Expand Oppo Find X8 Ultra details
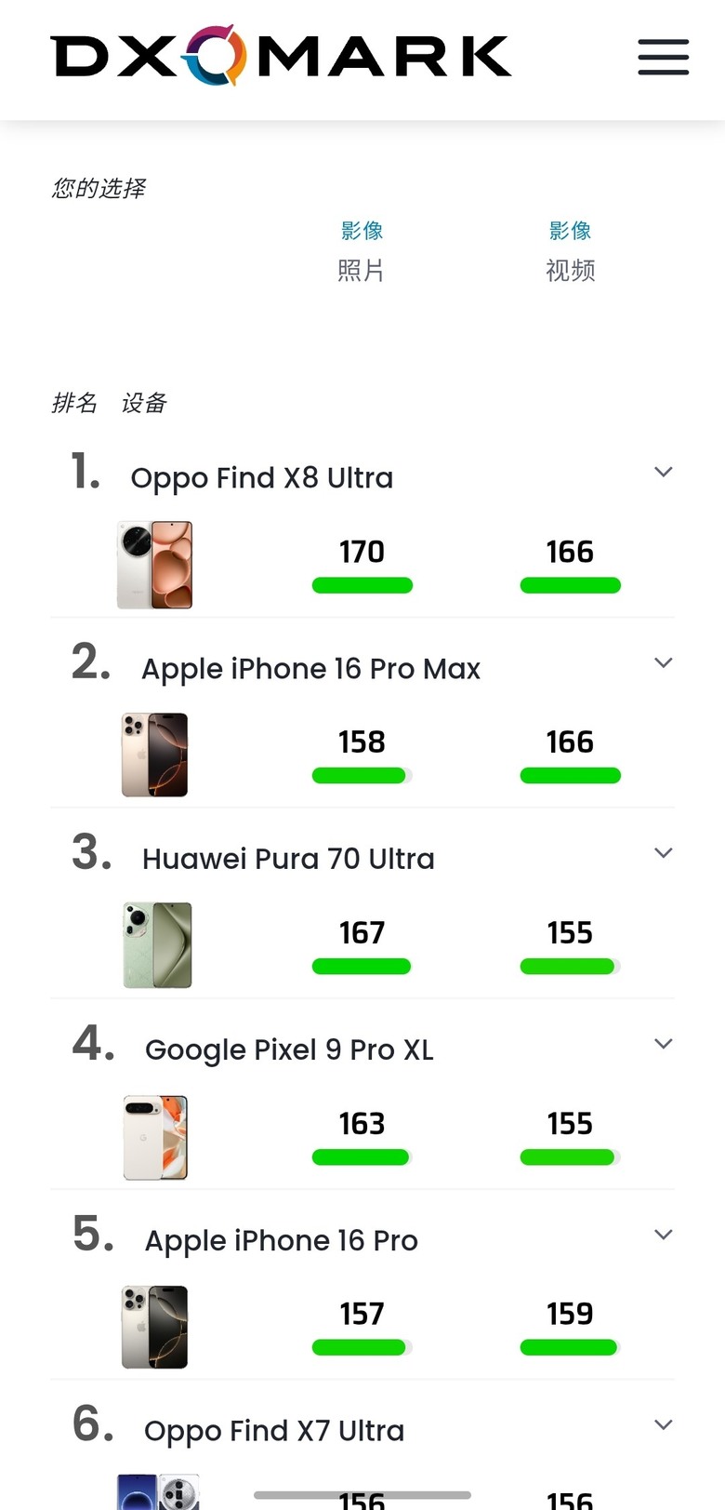725x1510 pixels. (663, 472)
